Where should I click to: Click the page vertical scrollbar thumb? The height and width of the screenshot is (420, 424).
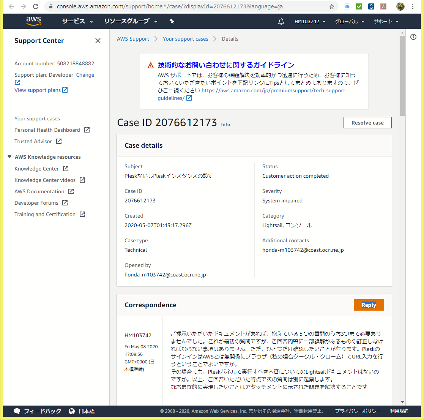coord(402,76)
